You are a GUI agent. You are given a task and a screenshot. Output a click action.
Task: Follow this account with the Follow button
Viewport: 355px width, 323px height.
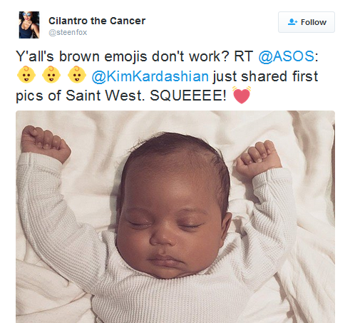(x=307, y=22)
